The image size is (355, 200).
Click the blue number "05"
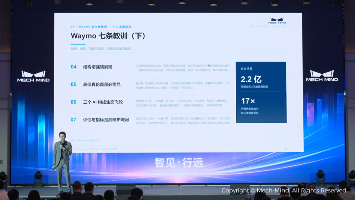tap(74, 85)
